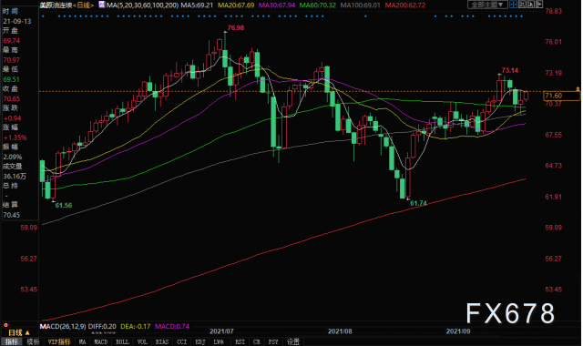583x346 pixels.
Task: Click the lowest price 69.51
Action: 12,79
